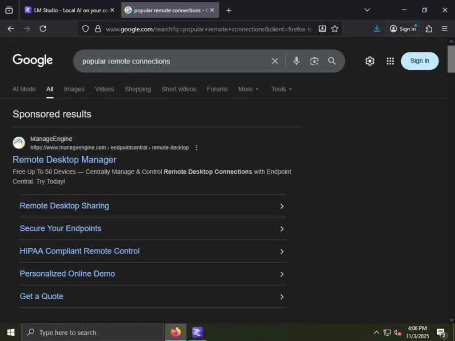Image resolution: width=455 pixels, height=341 pixels.
Task: Open Google quick settings gear
Action: tap(370, 61)
